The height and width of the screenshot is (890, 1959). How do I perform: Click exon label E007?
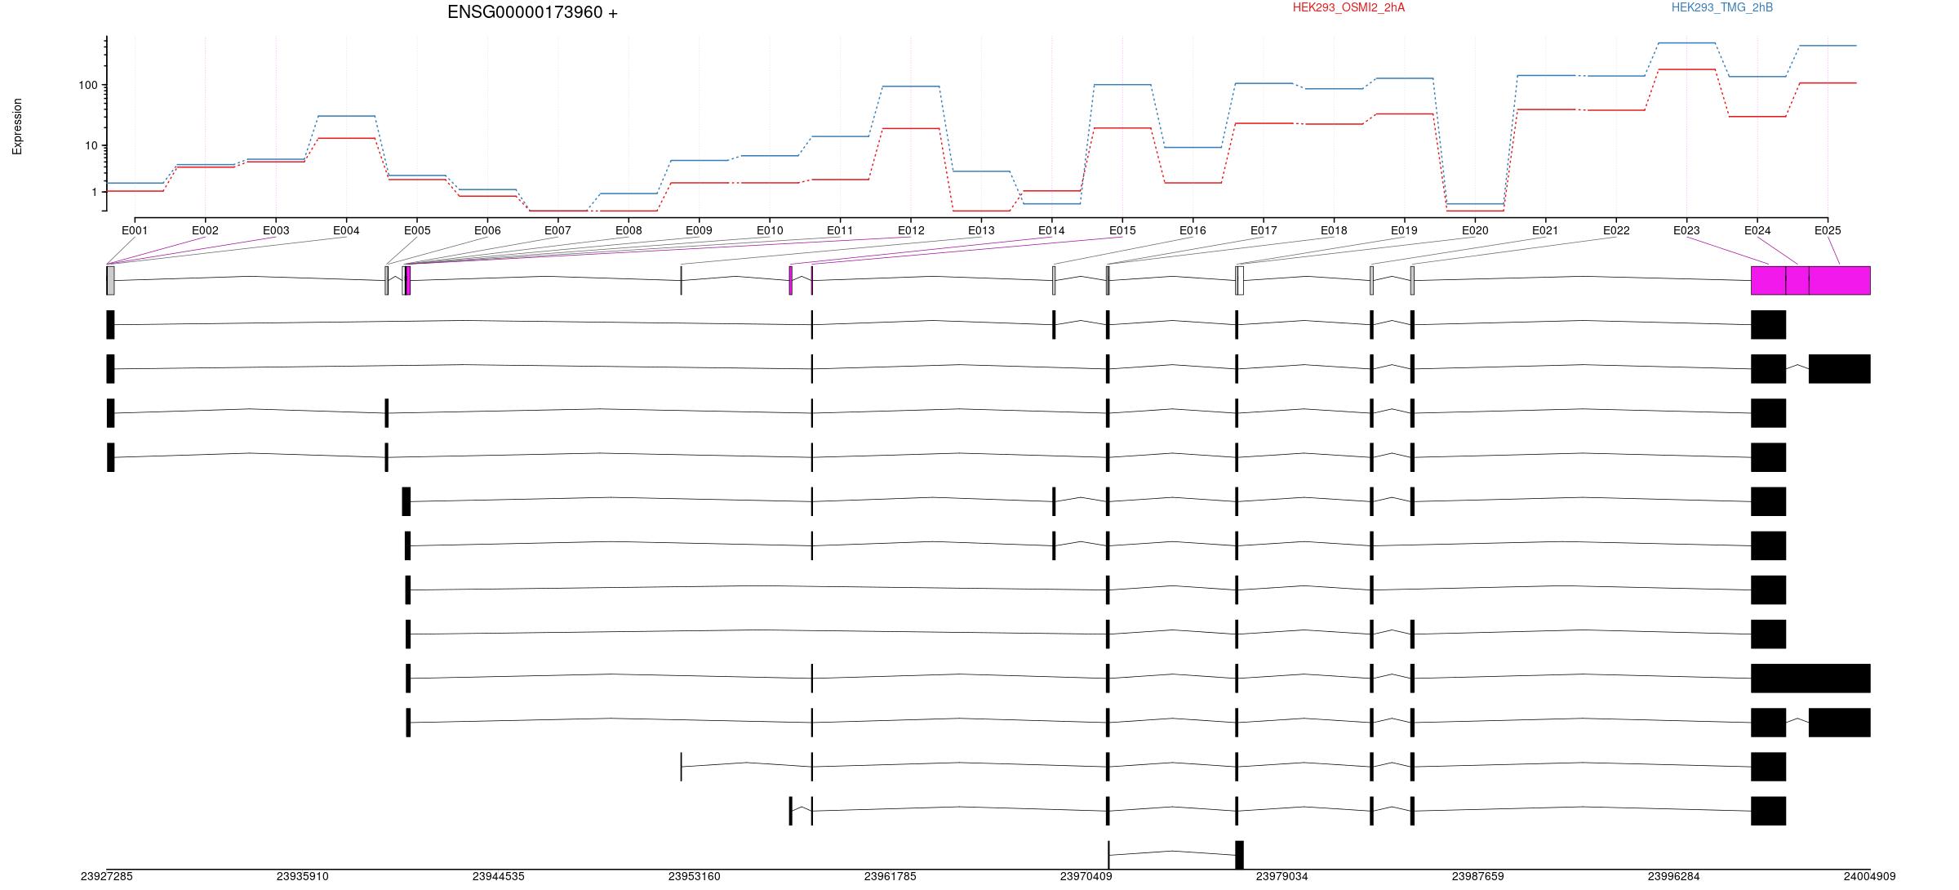click(x=557, y=230)
